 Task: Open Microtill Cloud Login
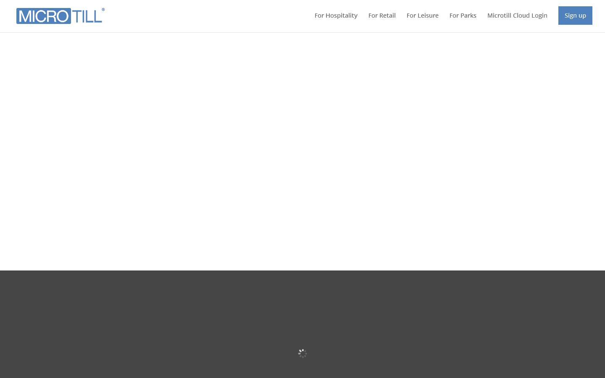[517, 16]
